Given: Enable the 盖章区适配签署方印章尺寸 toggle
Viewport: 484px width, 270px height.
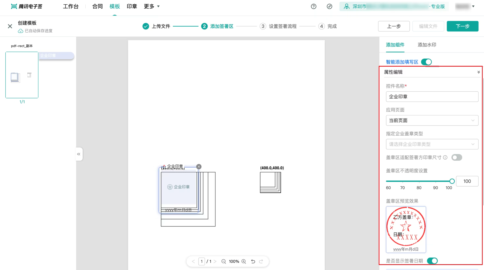Looking at the screenshot, I should click(457, 157).
